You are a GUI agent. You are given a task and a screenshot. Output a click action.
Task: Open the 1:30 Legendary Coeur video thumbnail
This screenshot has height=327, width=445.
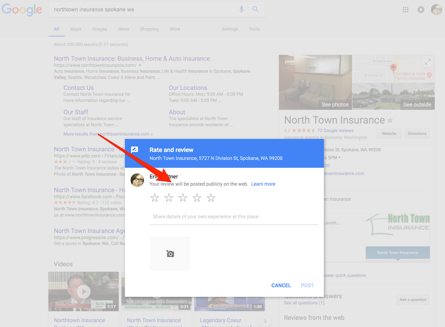pyautogui.click(x=230, y=304)
